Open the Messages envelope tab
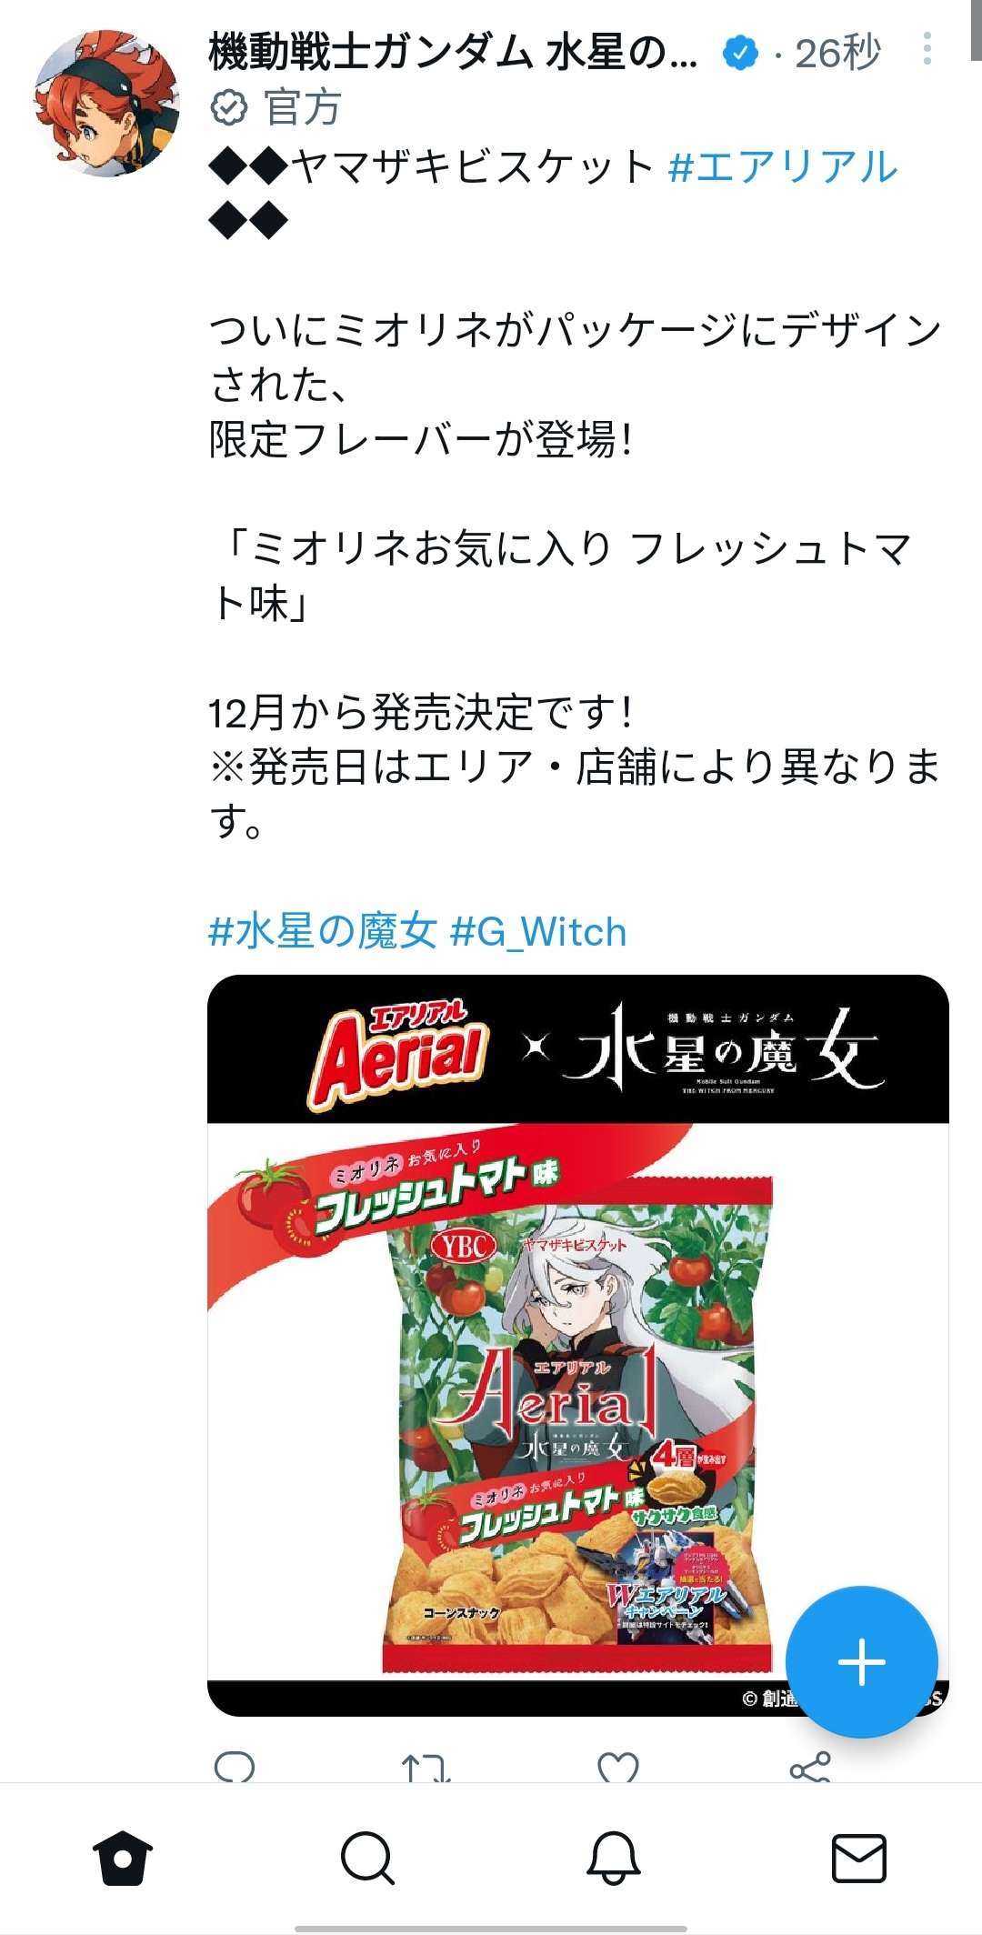Viewport: 982px width, 1935px height. tap(859, 1858)
